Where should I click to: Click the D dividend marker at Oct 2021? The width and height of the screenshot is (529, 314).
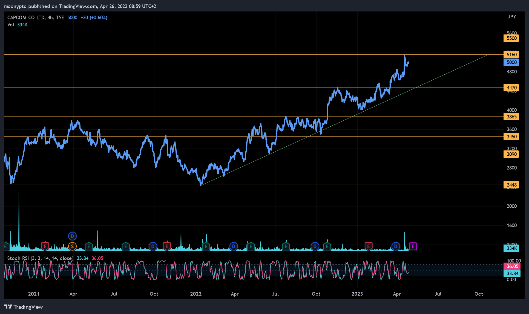tap(153, 246)
